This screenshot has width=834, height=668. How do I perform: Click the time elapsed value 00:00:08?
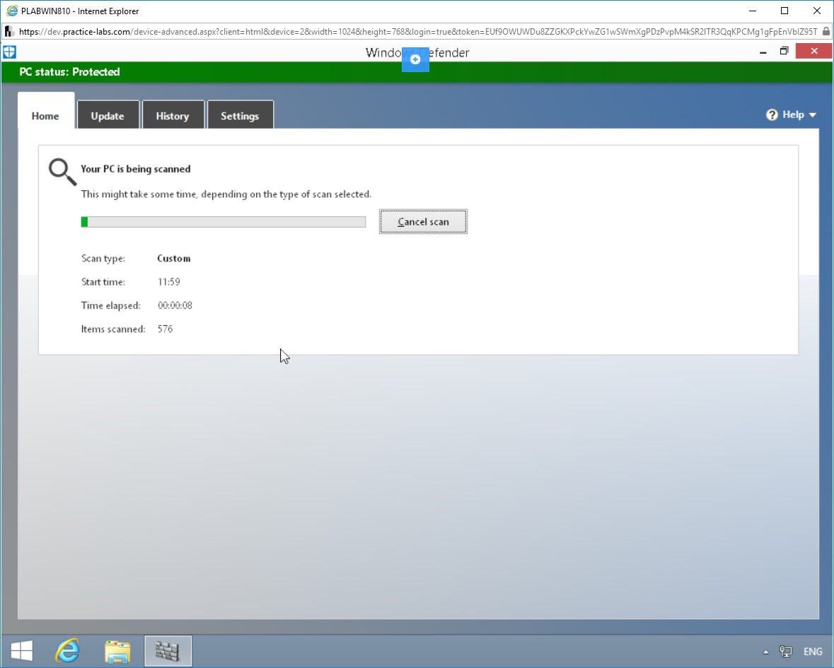175,305
